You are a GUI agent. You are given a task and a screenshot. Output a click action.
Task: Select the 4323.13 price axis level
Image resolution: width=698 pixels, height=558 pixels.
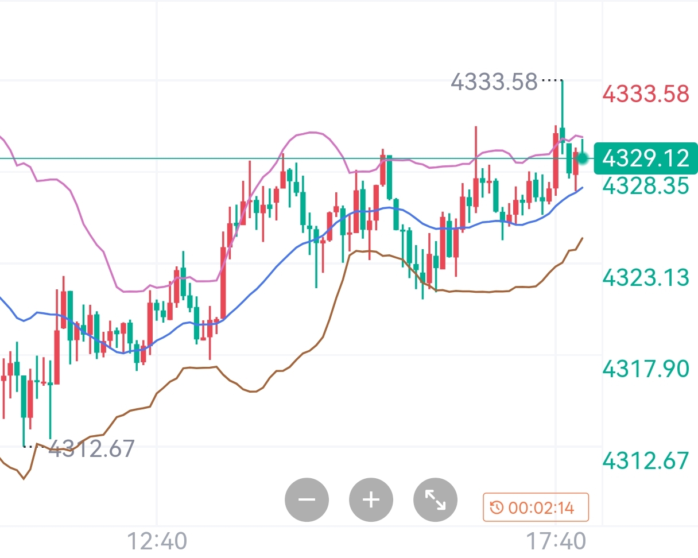645,277
